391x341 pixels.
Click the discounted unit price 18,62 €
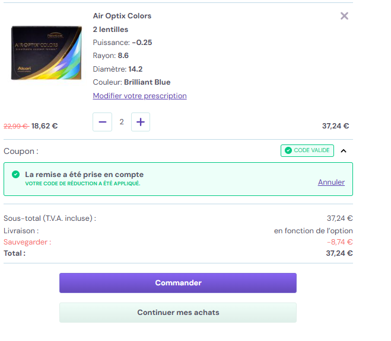pos(44,126)
